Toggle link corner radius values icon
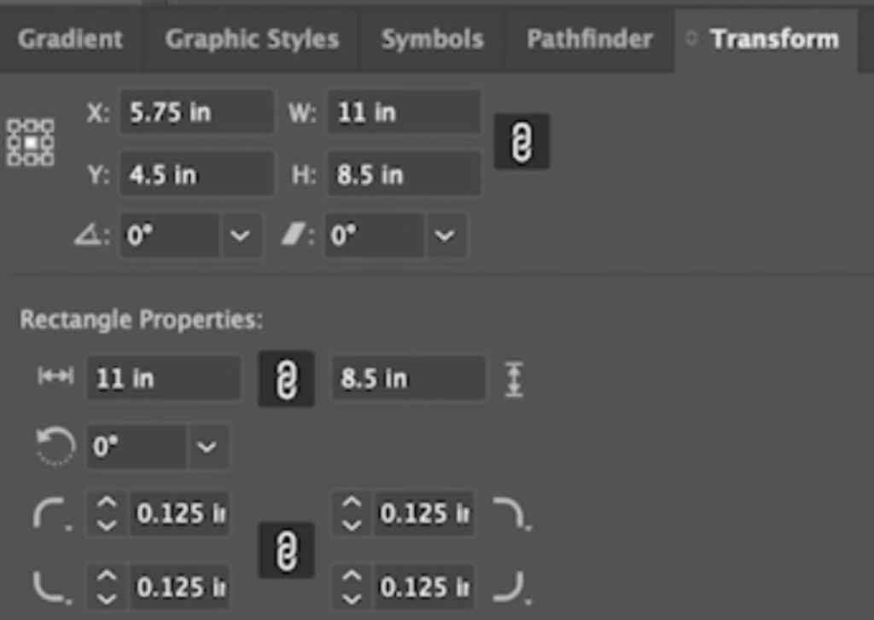The image size is (874, 620). [287, 550]
